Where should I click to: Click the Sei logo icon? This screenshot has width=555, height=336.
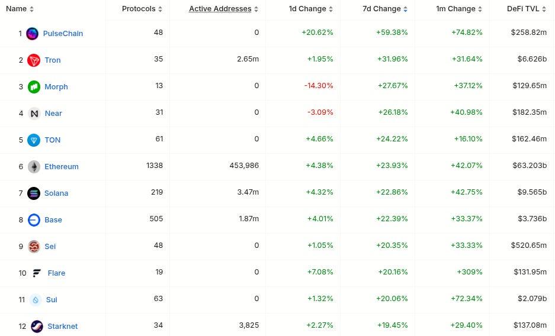pyautogui.click(x=34, y=247)
